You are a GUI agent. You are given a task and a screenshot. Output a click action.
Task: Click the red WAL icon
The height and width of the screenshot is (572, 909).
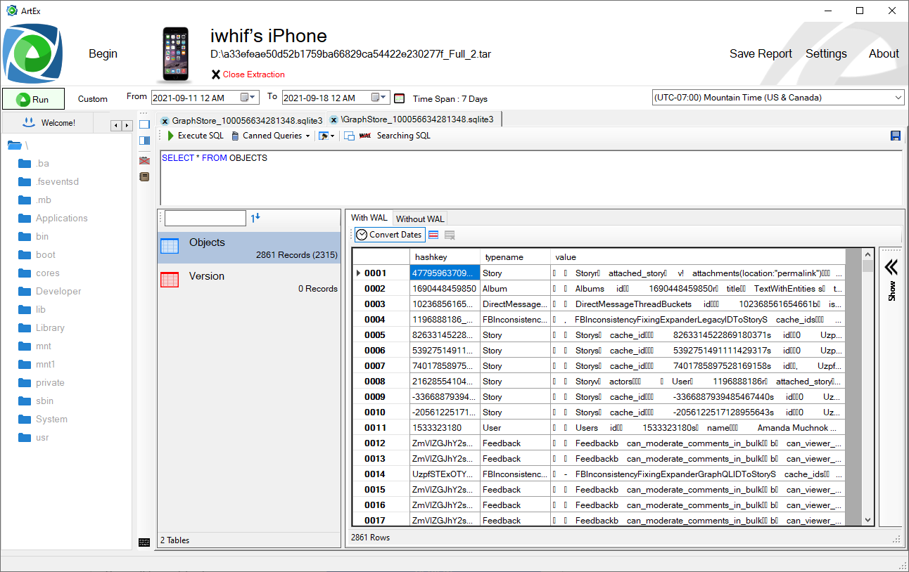[x=365, y=136]
